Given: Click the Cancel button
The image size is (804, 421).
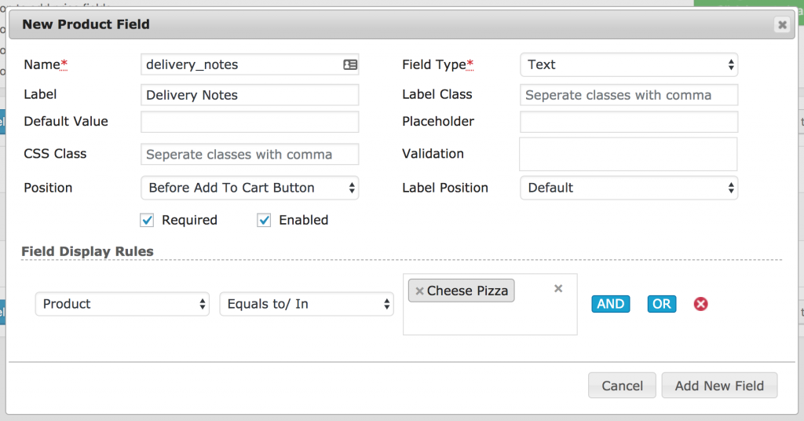Looking at the screenshot, I should point(622,386).
